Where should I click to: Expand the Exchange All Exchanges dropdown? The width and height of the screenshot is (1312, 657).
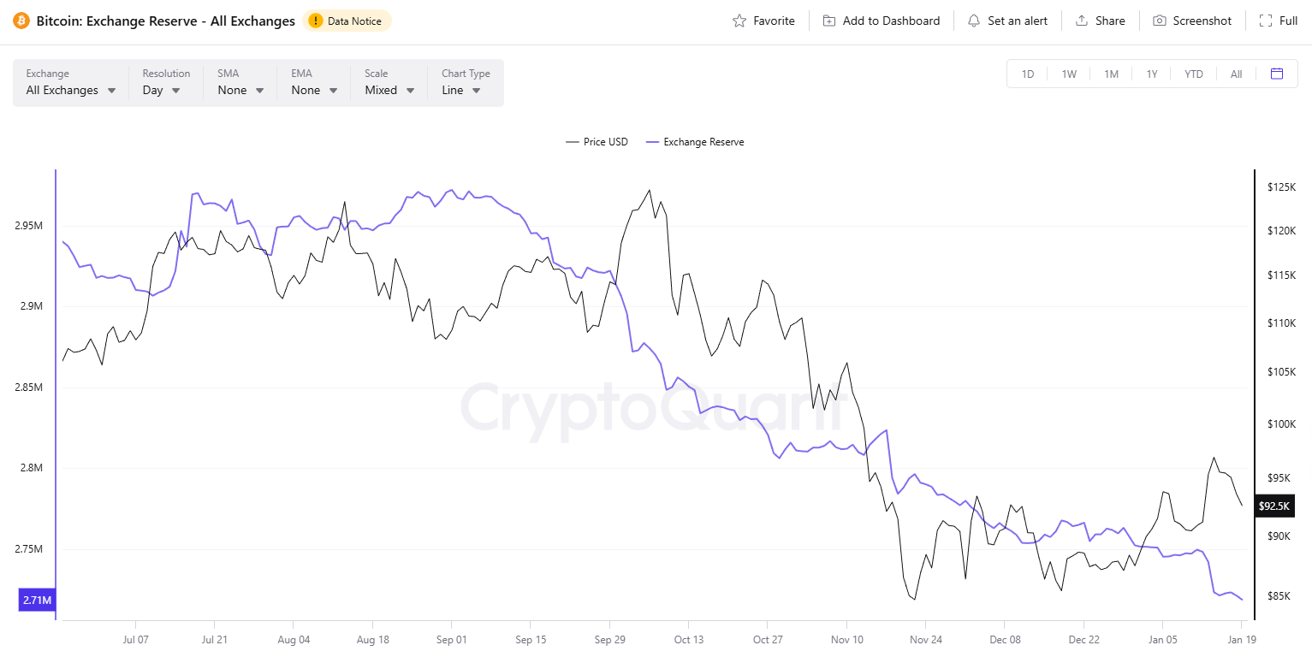[x=71, y=83]
